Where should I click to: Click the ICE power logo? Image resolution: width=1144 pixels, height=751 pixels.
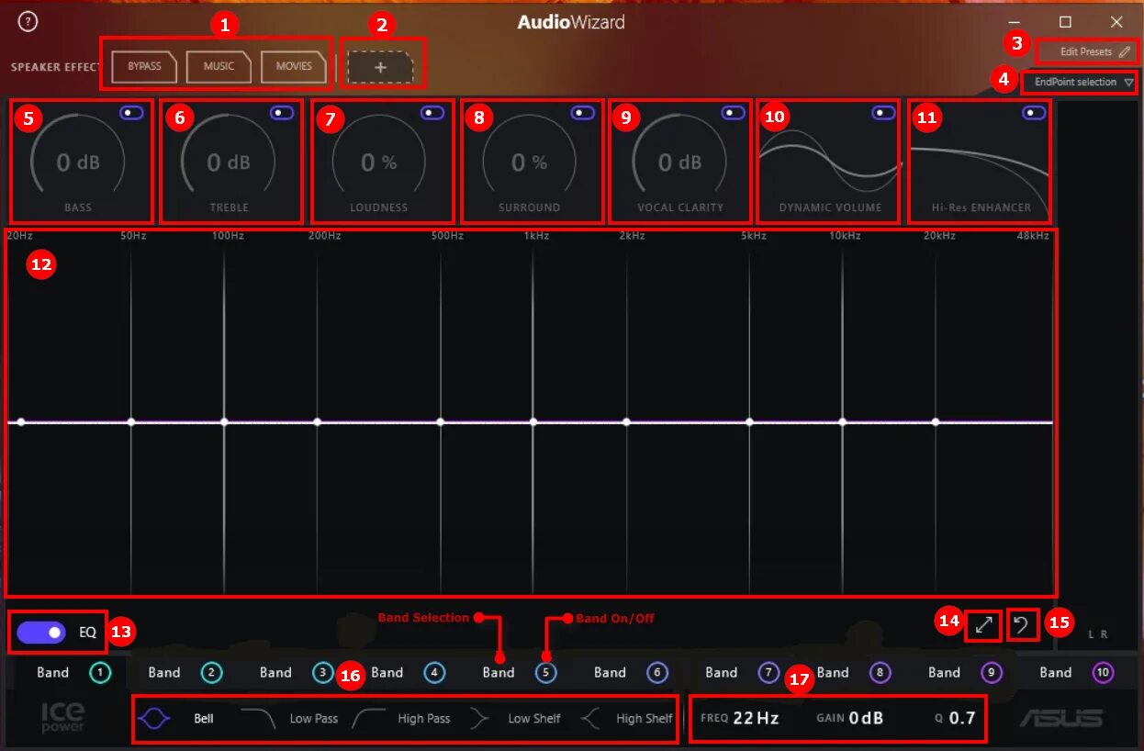[x=63, y=717]
